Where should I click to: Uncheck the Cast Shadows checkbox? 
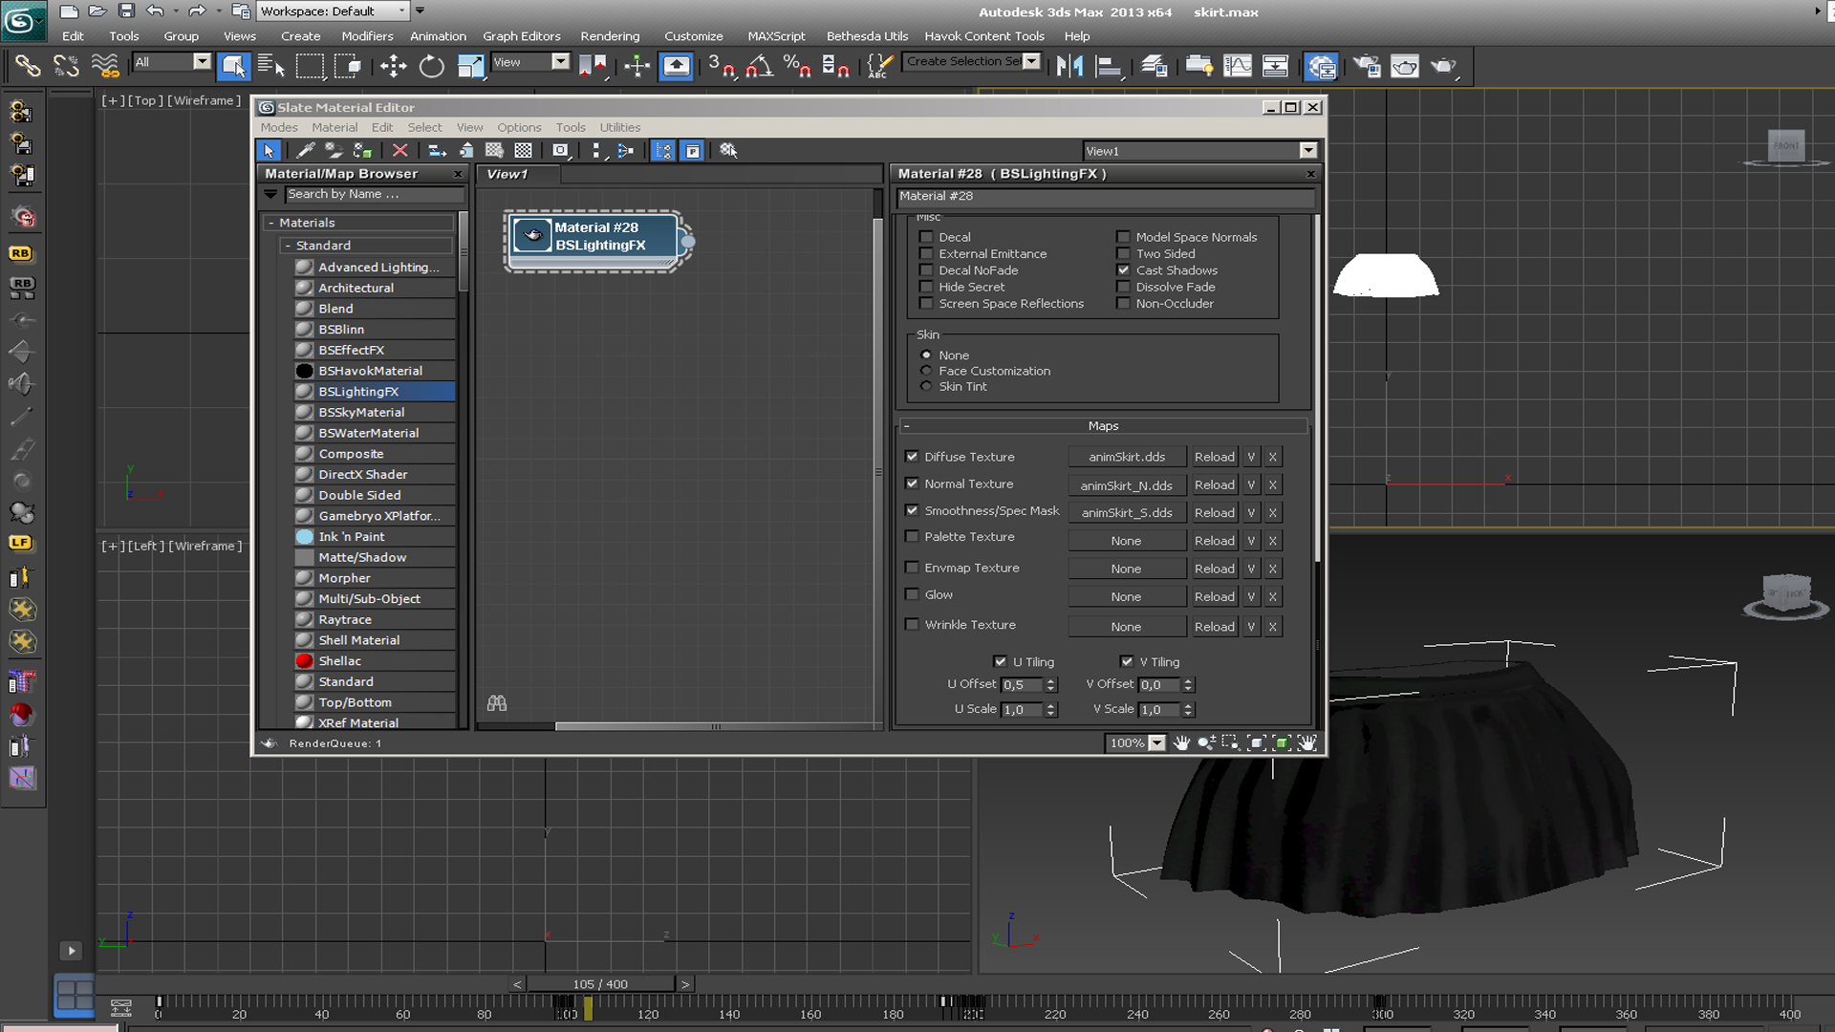point(1124,270)
